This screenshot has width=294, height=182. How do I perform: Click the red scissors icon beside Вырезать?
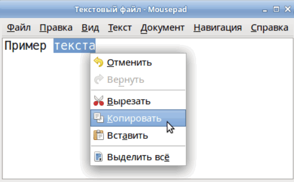click(x=98, y=101)
